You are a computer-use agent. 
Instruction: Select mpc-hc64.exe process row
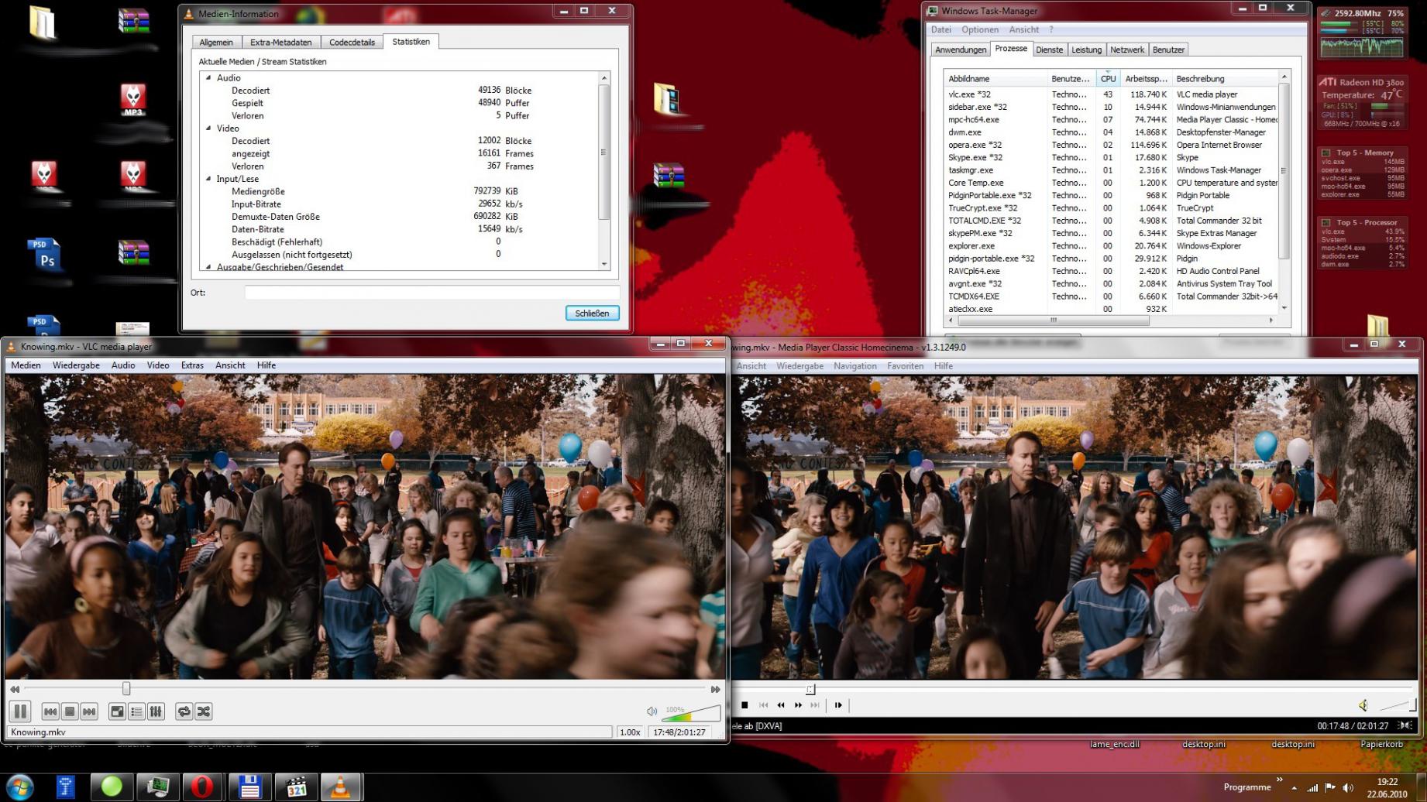[1110, 120]
